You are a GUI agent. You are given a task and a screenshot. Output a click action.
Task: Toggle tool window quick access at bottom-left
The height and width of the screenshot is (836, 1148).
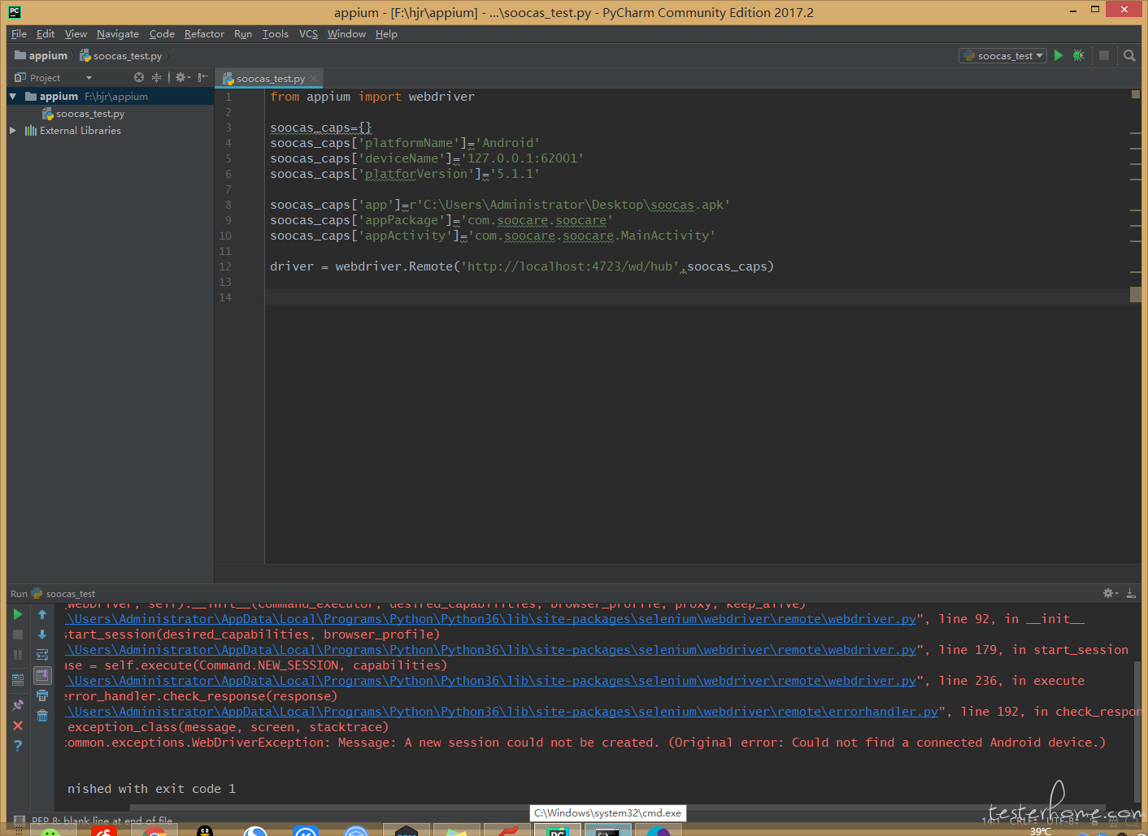tap(18, 821)
